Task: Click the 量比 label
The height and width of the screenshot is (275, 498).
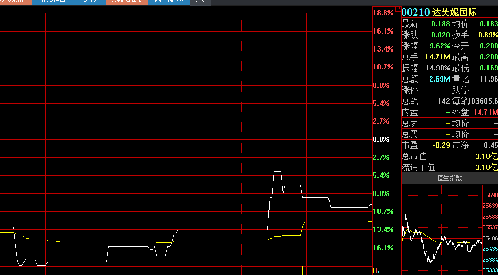Action: (460, 79)
